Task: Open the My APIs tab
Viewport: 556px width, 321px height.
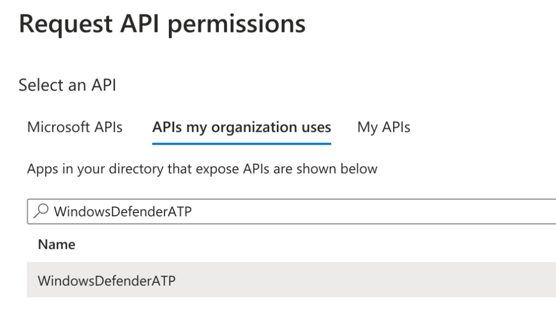Action: (384, 127)
